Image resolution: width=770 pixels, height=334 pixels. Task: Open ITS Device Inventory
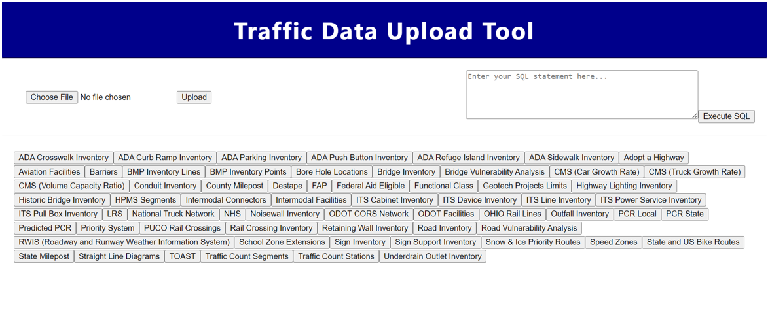coord(480,200)
